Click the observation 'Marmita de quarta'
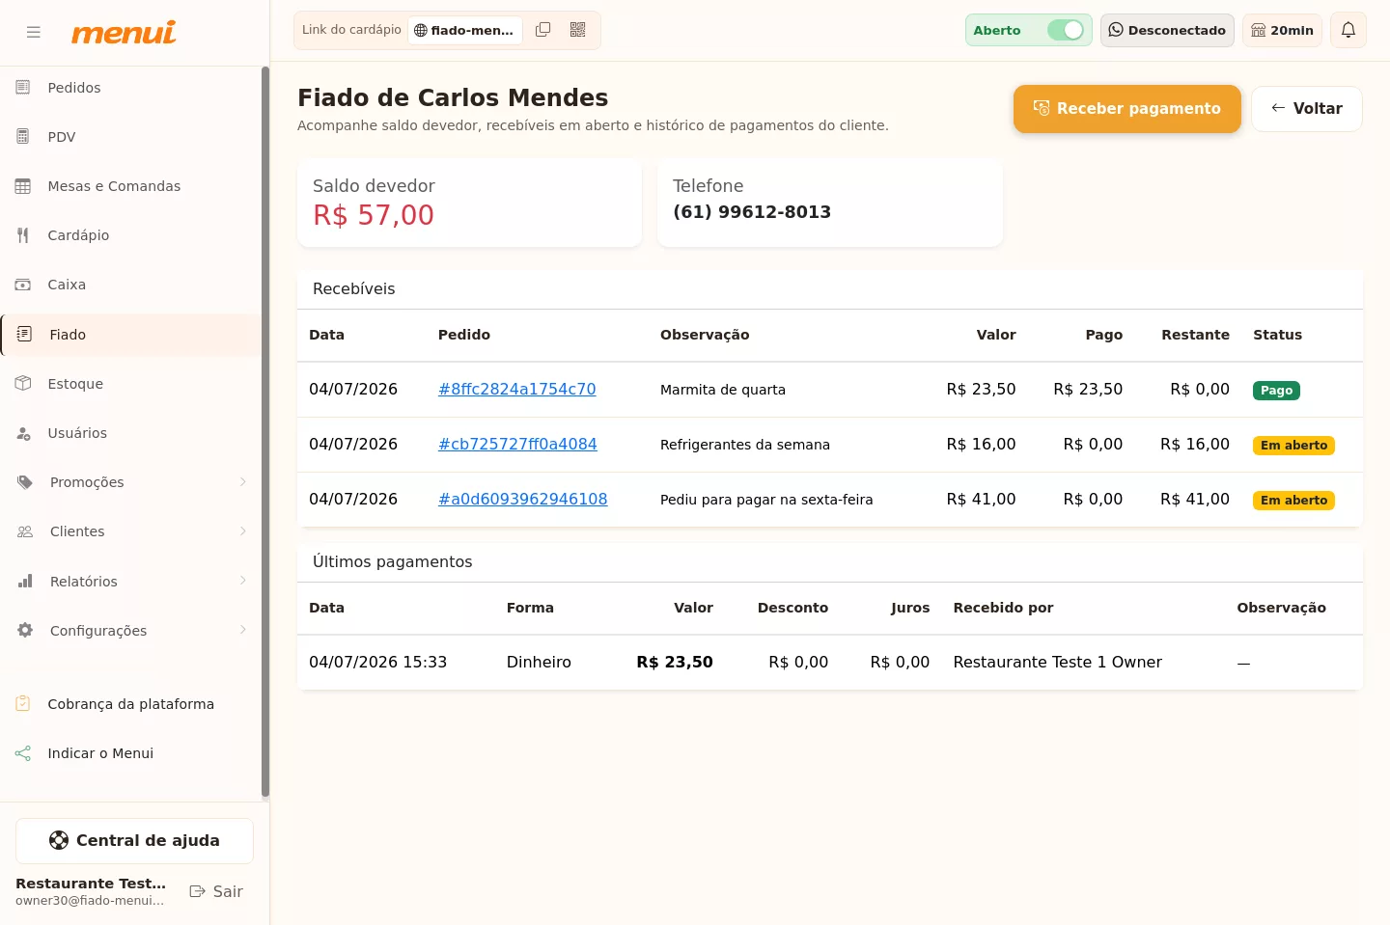 coord(723,390)
